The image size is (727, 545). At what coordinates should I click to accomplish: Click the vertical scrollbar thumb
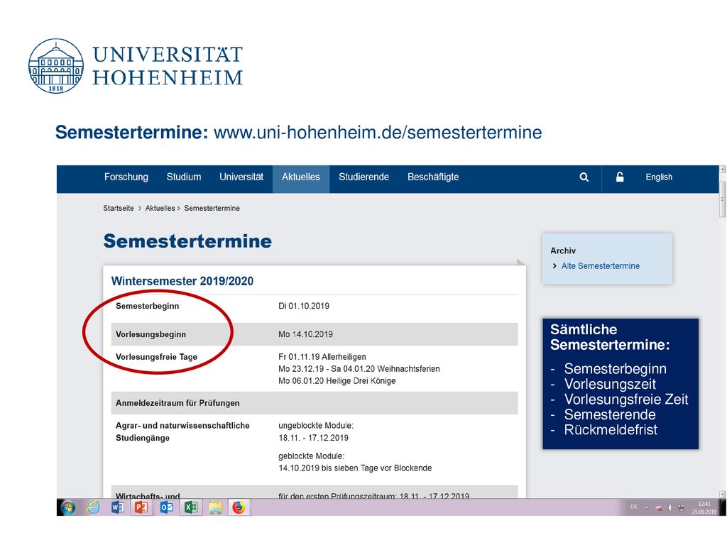point(722,199)
